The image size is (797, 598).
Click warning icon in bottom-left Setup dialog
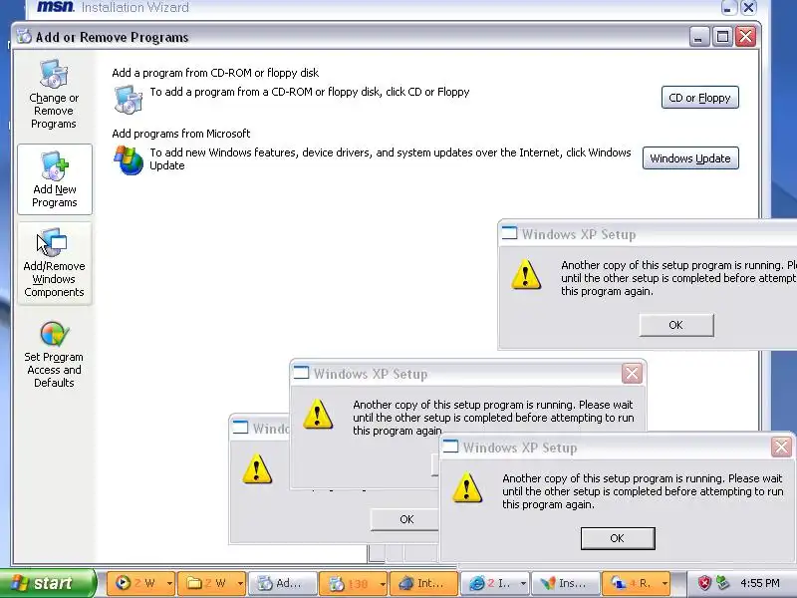(257, 468)
